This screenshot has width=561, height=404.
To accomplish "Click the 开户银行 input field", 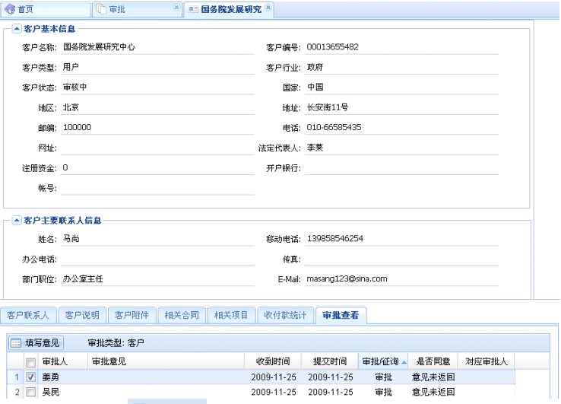I will [401, 167].
